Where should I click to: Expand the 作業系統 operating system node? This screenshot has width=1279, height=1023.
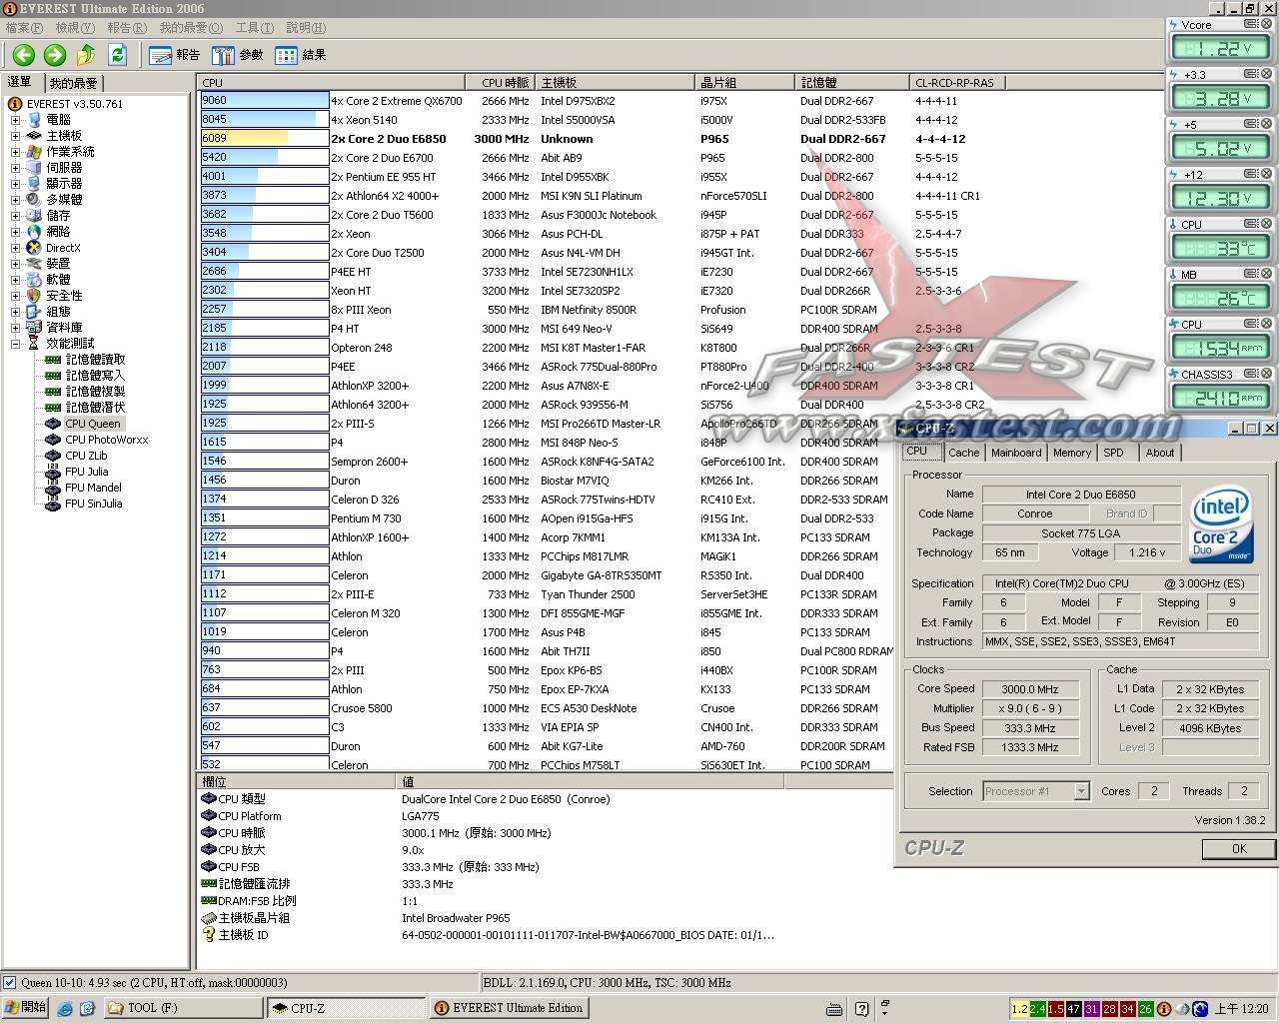16,152
